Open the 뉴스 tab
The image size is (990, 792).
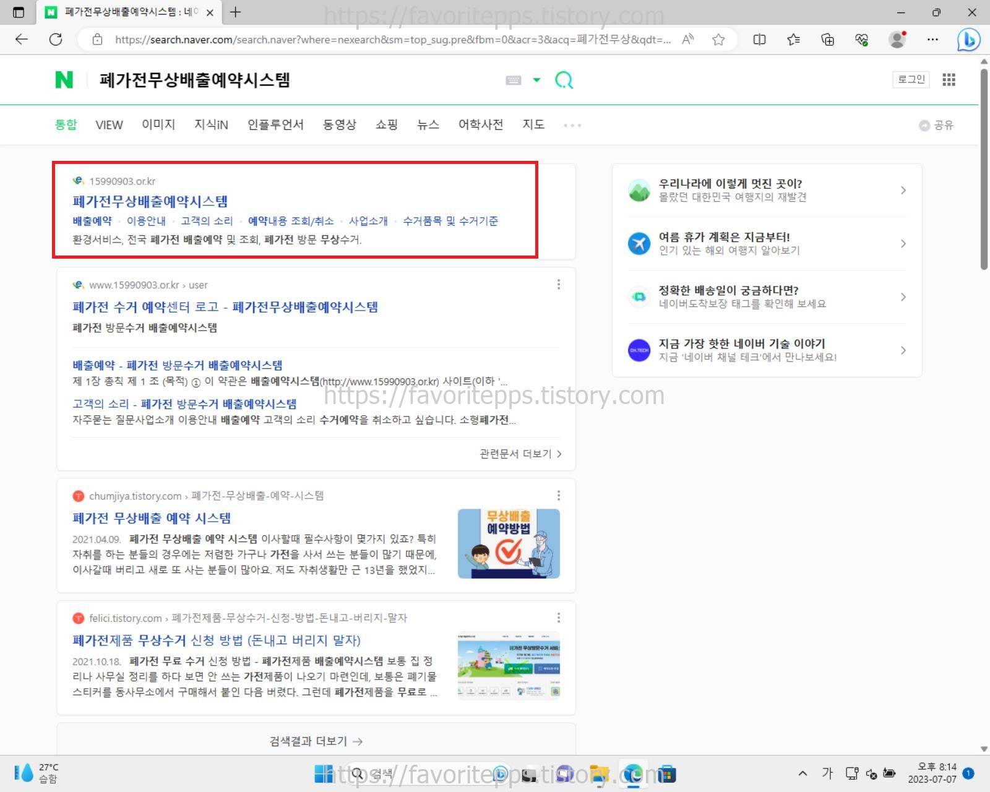[x=428, y=124]
